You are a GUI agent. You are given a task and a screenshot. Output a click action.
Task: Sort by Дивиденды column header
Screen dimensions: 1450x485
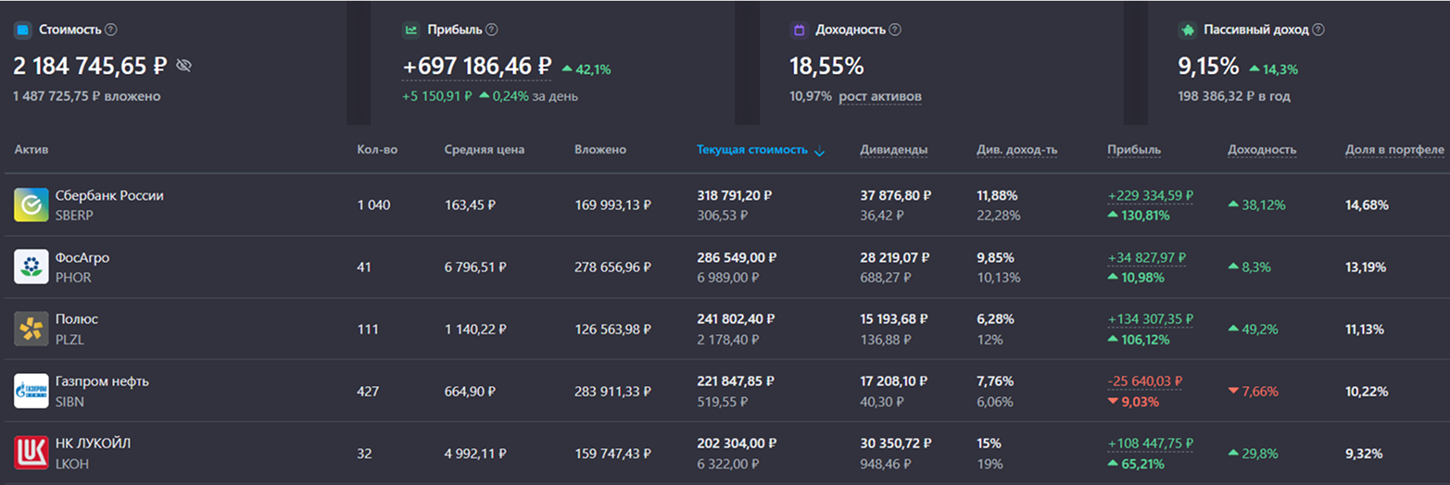point(894,150)
